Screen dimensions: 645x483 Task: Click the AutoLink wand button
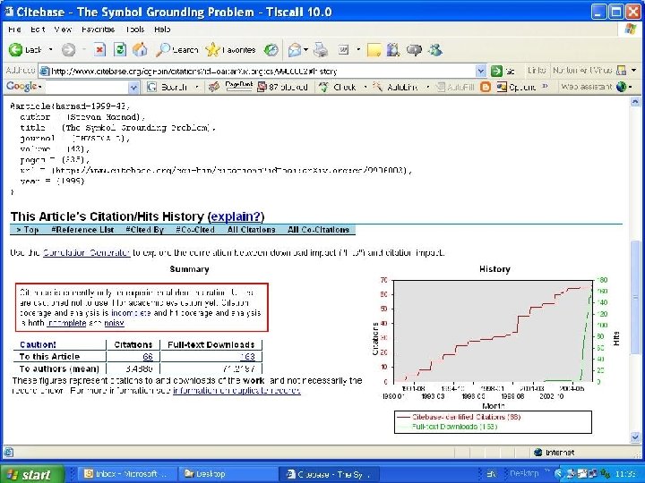396,87
